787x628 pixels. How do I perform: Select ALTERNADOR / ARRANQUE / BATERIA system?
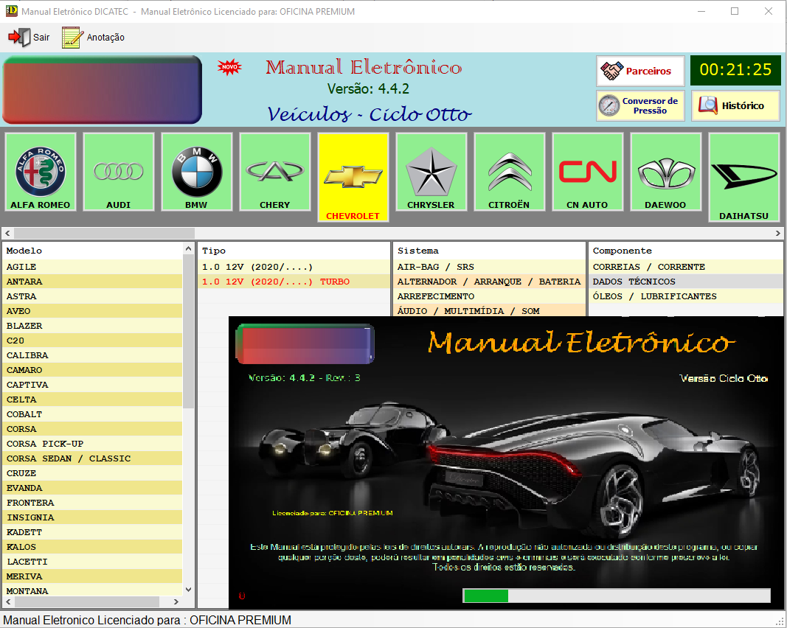click(489, 282)
